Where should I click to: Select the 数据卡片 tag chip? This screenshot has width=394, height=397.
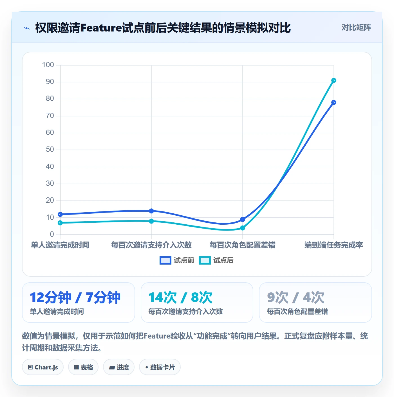click(x=160, y=367)
